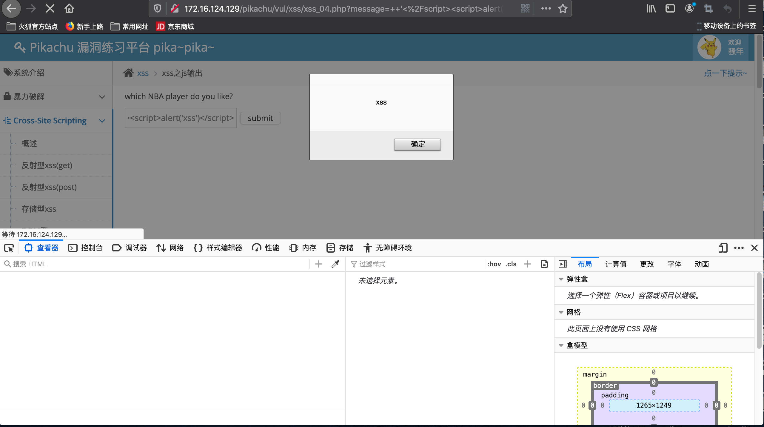This screenshot has width=764, height=427.
Task: Click the 点一下提示~ link
Action: (725, 73)
